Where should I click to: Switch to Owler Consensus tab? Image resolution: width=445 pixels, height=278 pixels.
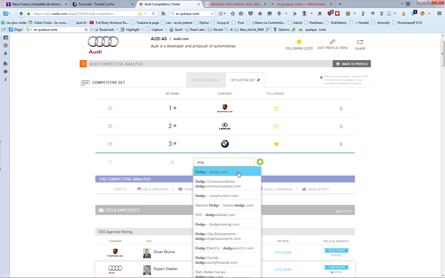(206, 80)
